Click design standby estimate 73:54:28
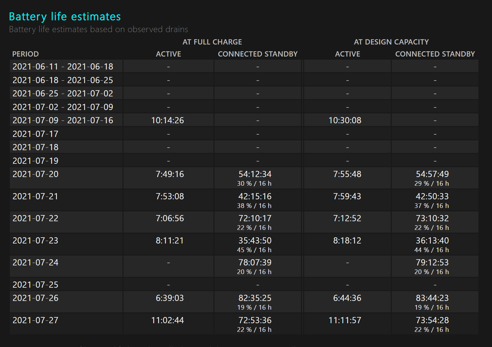The width and height of the screenshot is (492, 347). (432, 320)
